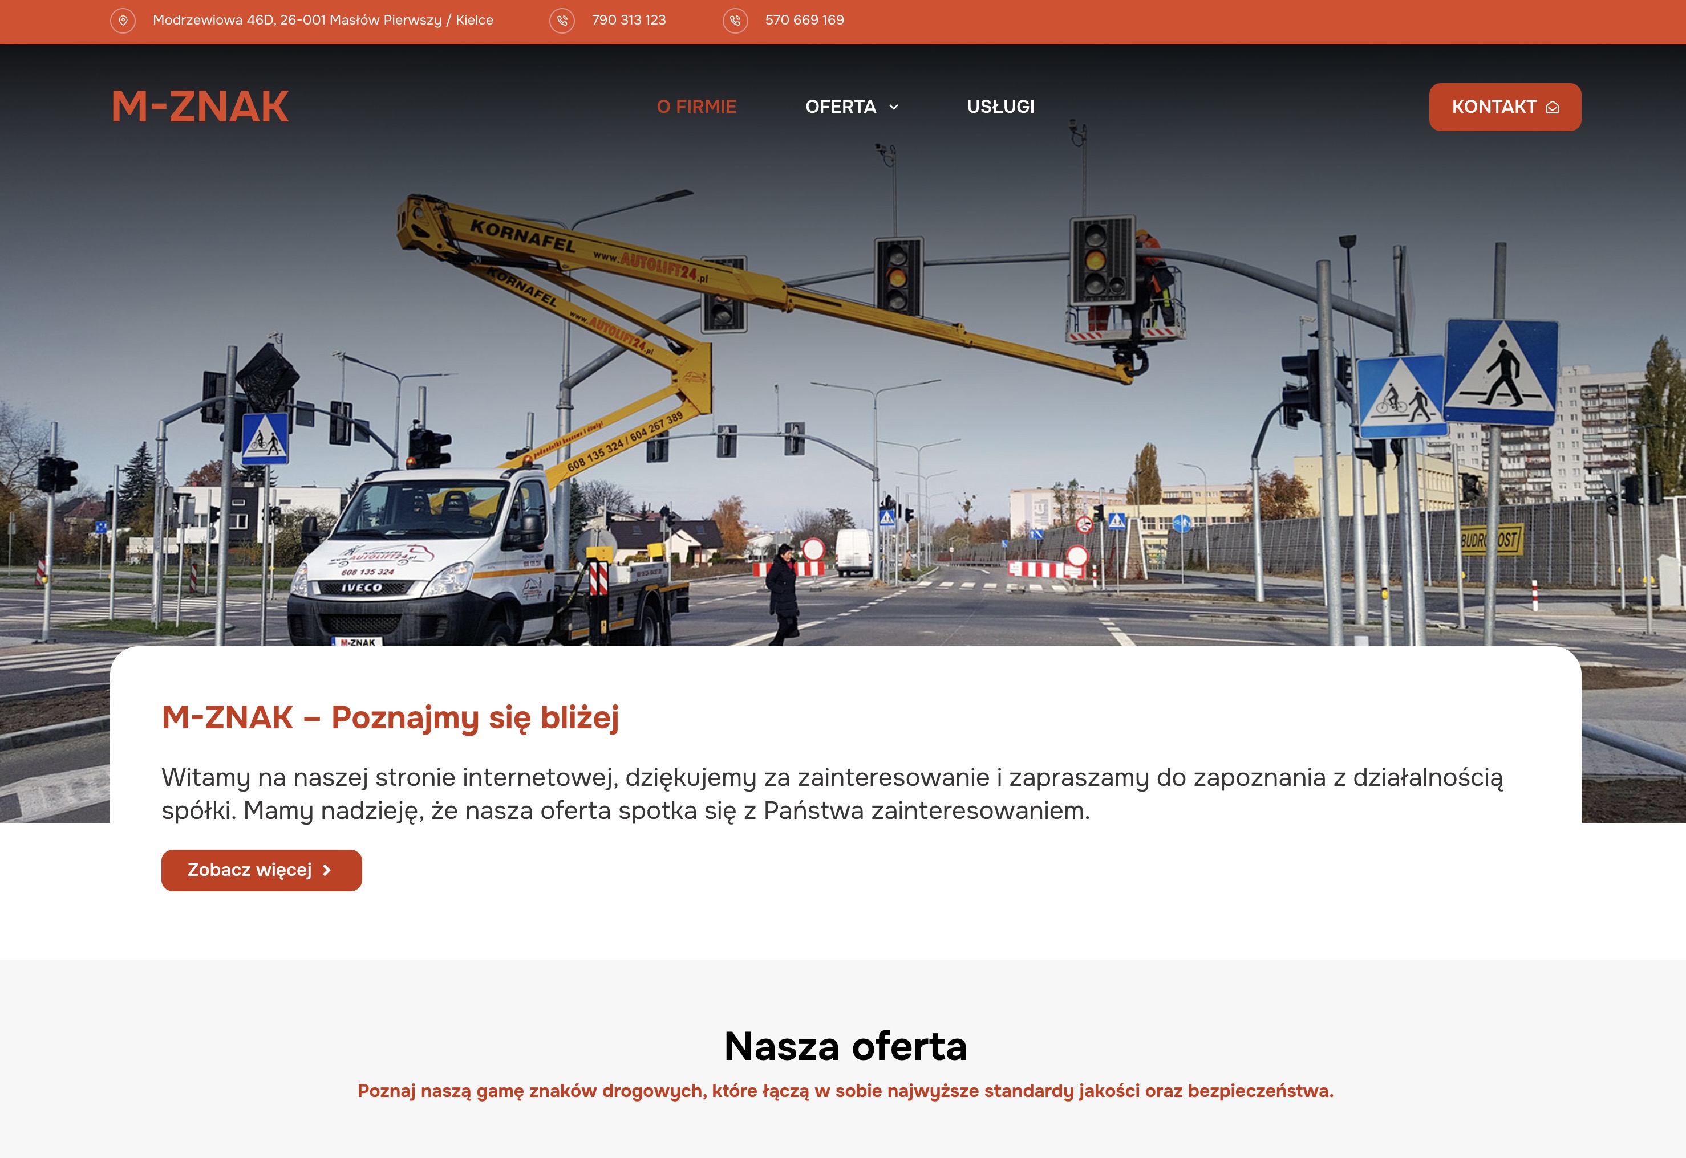Call phone number 790 313 123
The height and width of the screenshot is (1158, 1686).
628,21
